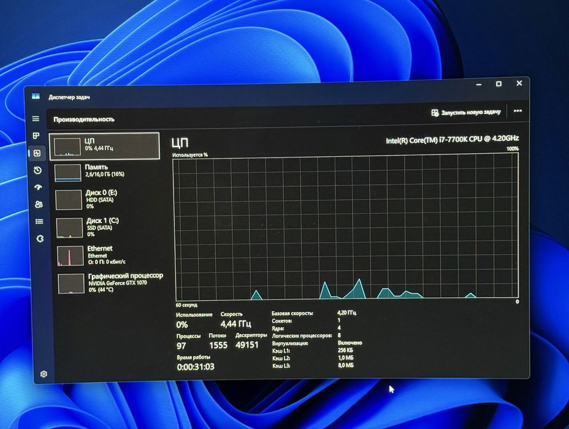The image size is (569, 429).
Task: Click the Intel Core i7-7700K processor name
Action: [452, 139]
